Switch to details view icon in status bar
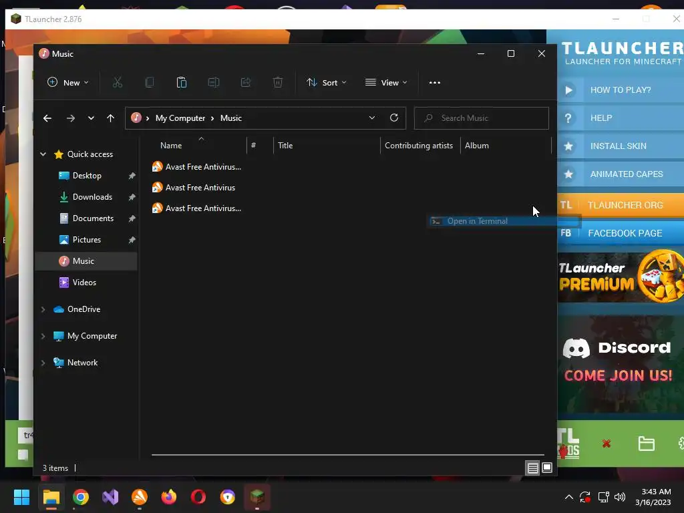Screen dimensions: 684x513 532,468
